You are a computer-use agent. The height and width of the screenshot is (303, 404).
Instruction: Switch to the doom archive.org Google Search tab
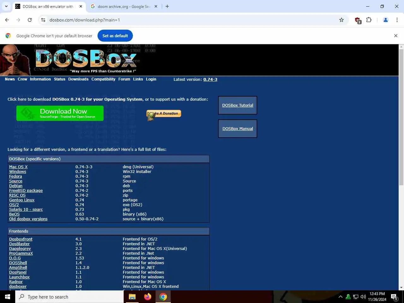click(x=124, y=6)
